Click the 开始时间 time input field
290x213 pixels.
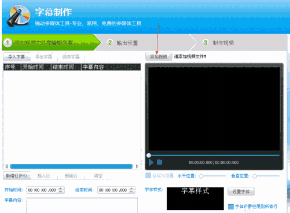[x=46, y=190]
